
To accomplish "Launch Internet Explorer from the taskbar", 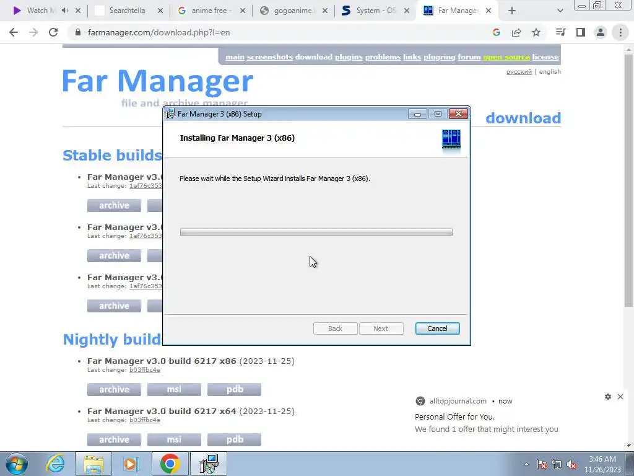I will coord(54,464).
